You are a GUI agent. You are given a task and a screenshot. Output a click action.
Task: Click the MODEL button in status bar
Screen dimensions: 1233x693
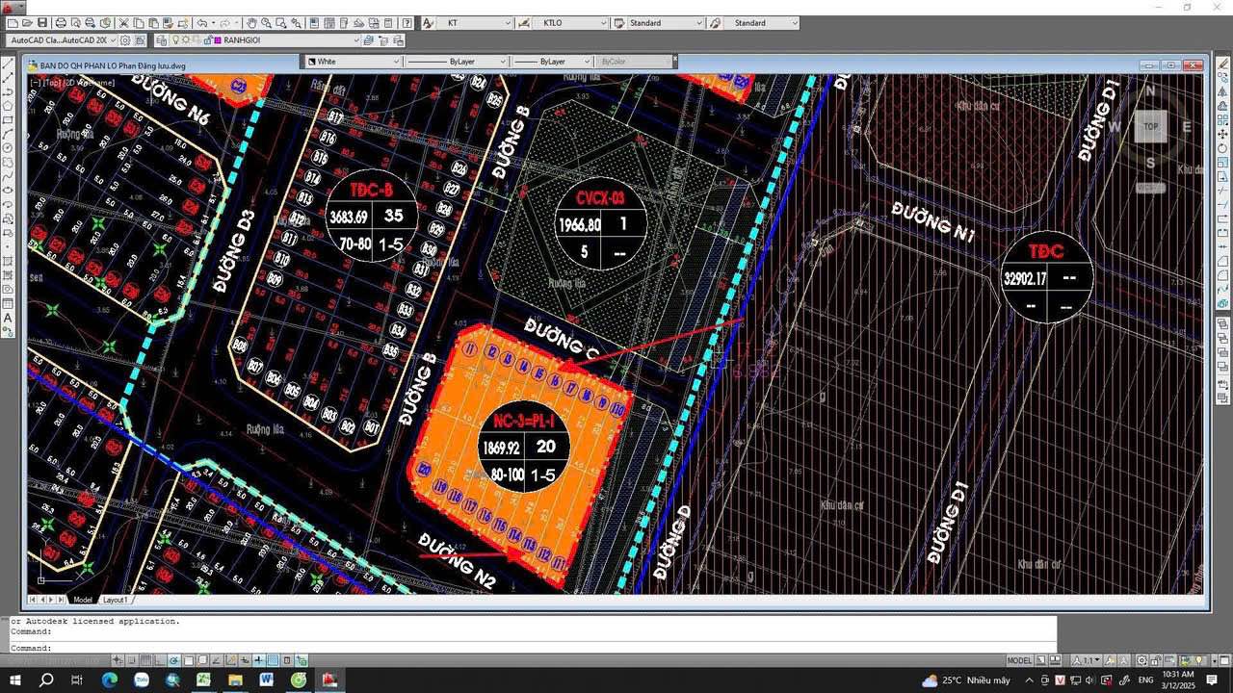coord(1019,660)
